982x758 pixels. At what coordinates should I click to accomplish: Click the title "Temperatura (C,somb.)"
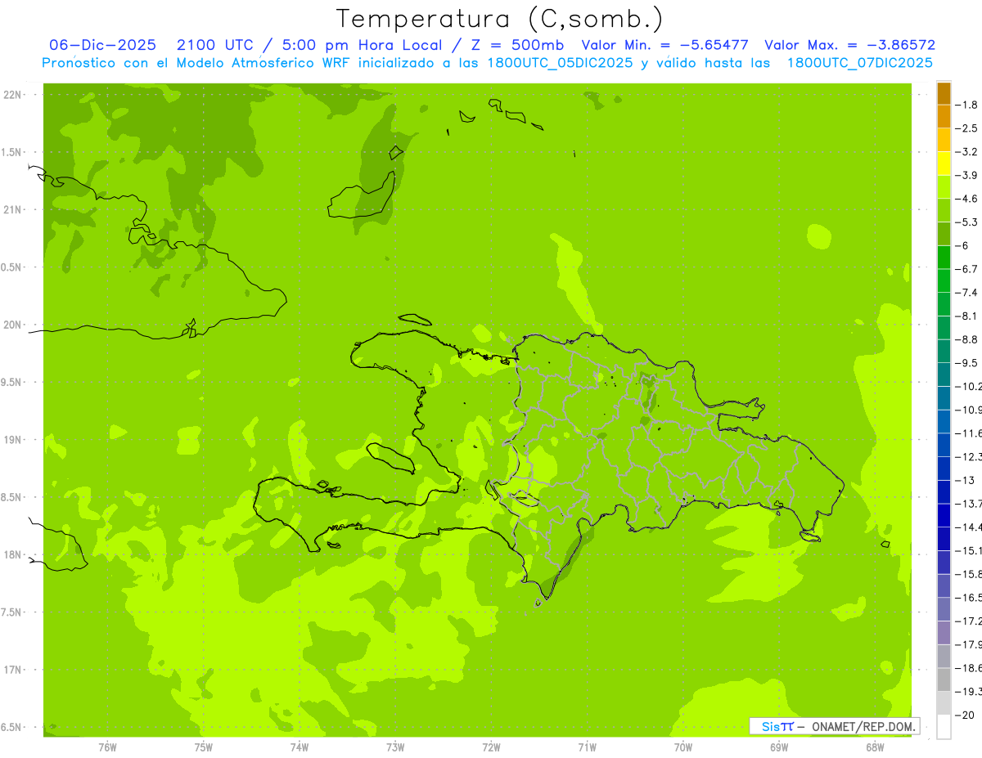[499, 19]
